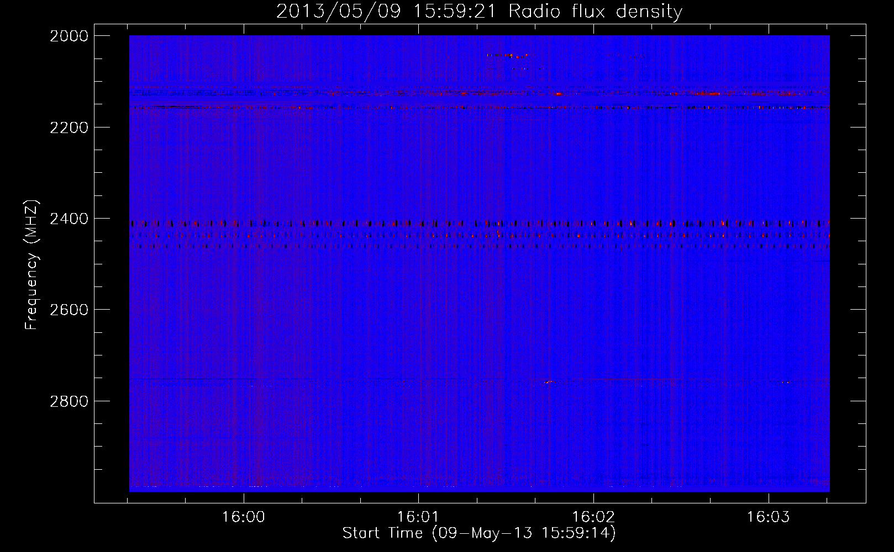The width and height of the screenshot is (894, 552).
Task: Click the 'Start Time' x-axis label
Action: coord(478,533)
